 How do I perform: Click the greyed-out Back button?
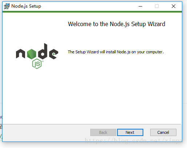tap(103, 132)
